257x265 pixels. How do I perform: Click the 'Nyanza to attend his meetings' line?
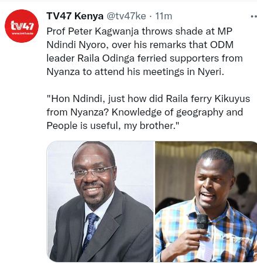(135, 72)
